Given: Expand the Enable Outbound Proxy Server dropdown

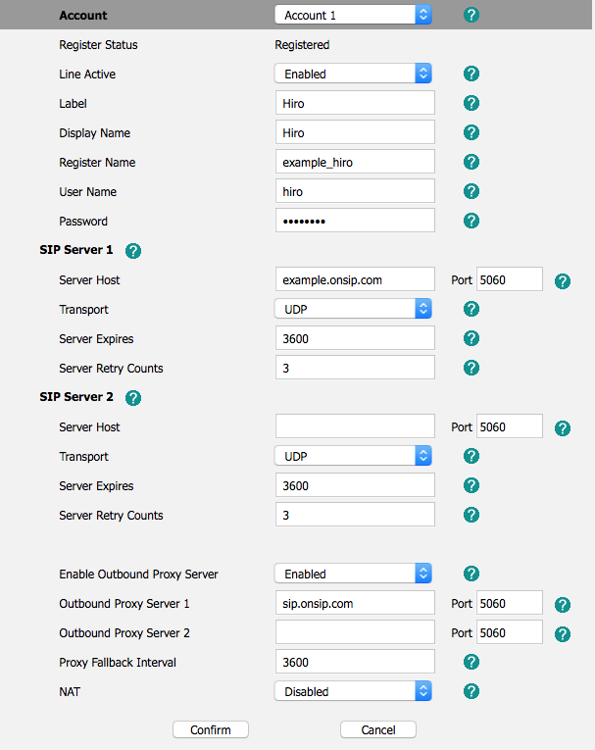Looking at the screenshot, I should coord(353,574).
